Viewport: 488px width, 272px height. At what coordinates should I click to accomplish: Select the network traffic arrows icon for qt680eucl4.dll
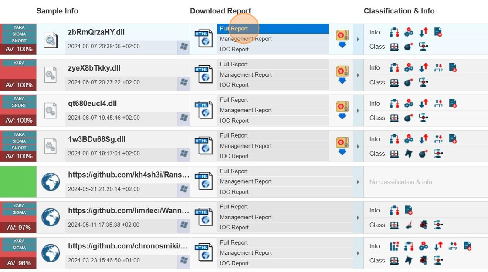click(x=422, y=104)
